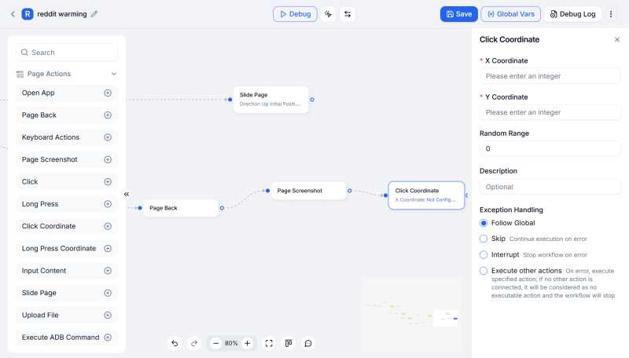Edit workflow name with pencil icon
Screen dimensions: 629x358
pos(95,14)
